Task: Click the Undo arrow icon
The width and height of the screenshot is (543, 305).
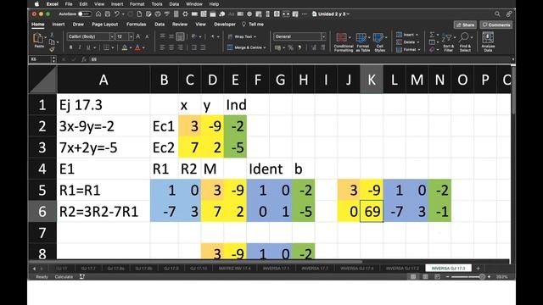Action: (117, 14)
